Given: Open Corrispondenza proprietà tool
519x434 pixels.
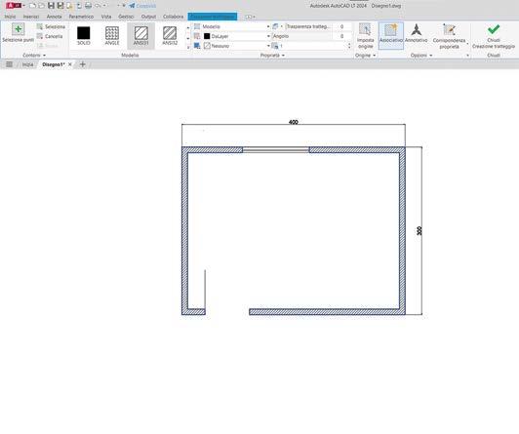Looking at the screenshot, I should coord(449,36).
